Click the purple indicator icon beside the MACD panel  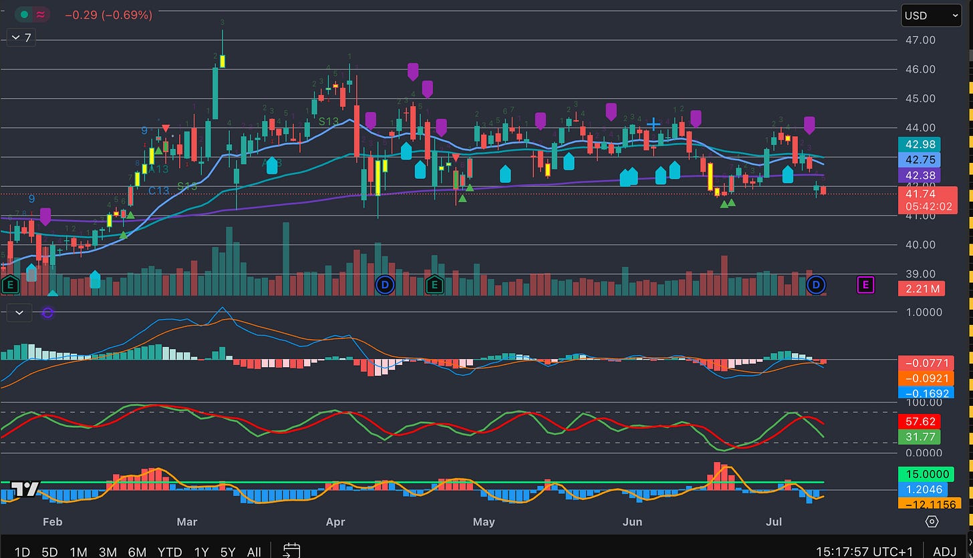[x=47, y=312]
